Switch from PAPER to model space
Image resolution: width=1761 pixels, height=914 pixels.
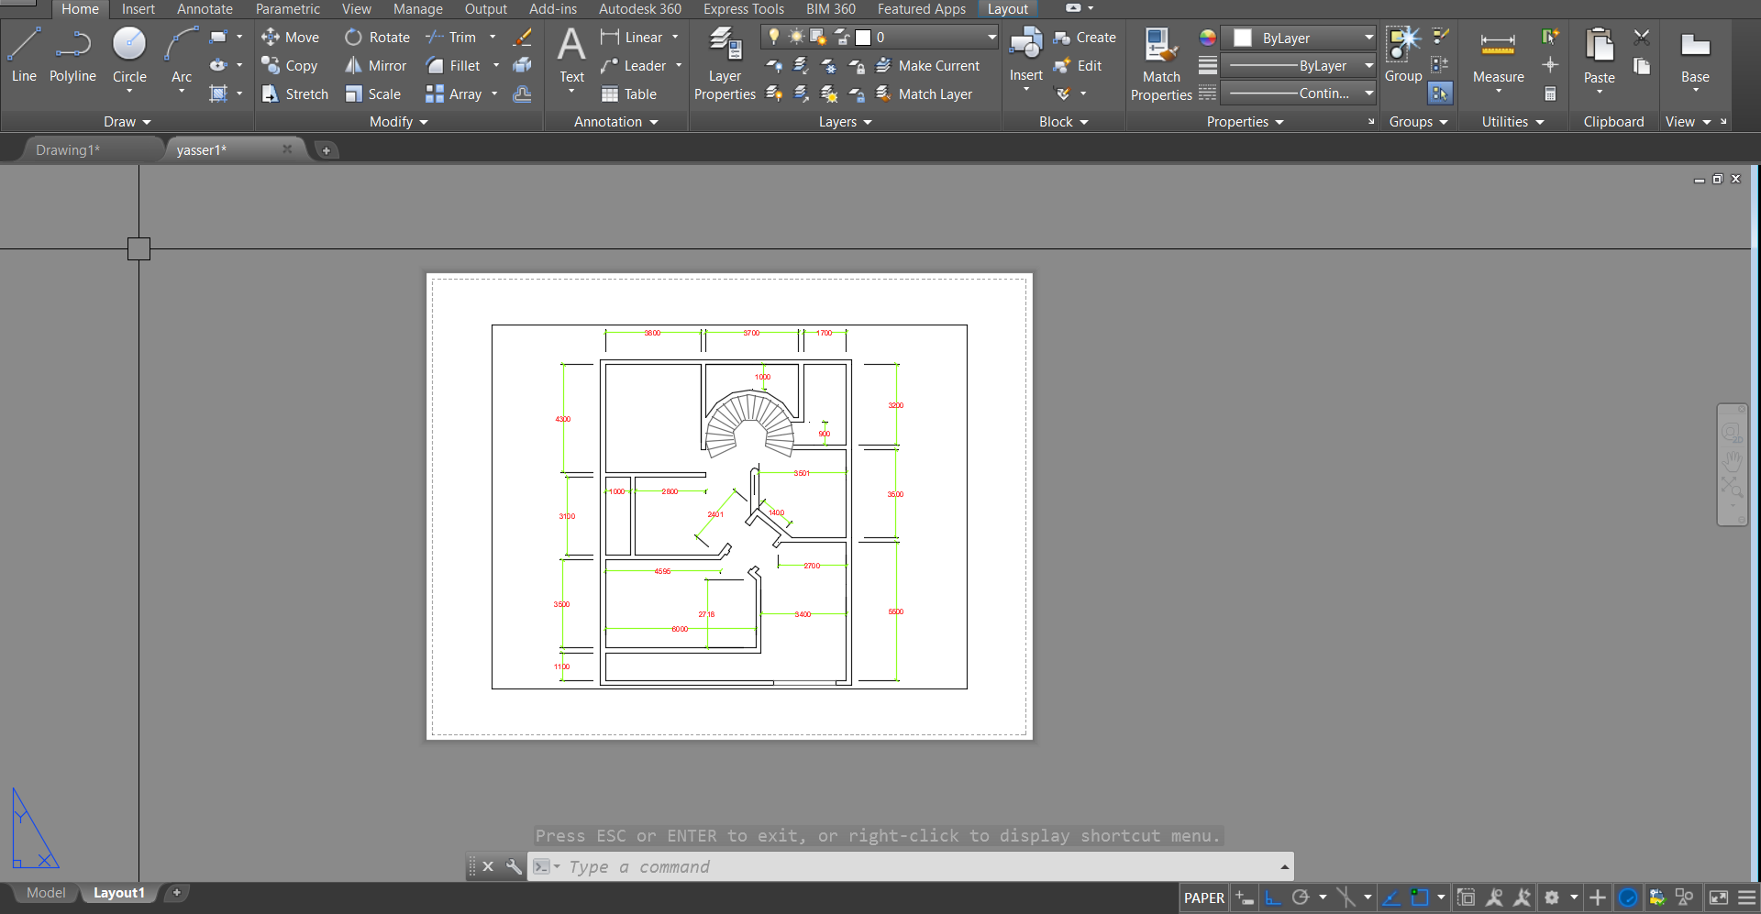click(1203, 897)
